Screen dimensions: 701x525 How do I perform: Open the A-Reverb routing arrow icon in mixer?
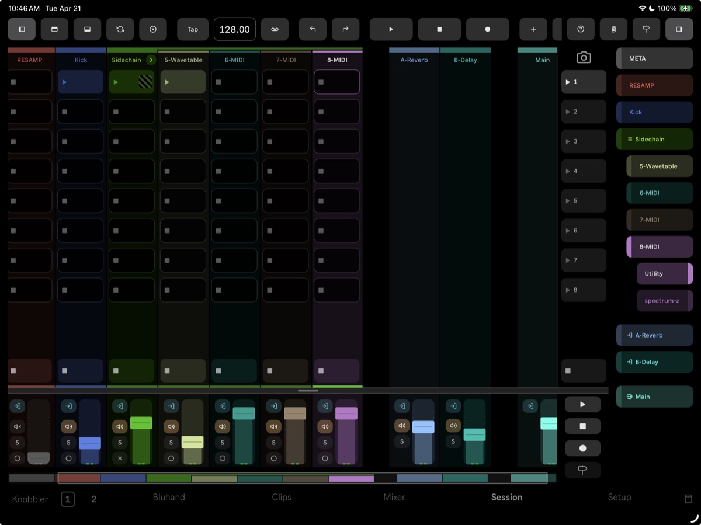point(402,406)
